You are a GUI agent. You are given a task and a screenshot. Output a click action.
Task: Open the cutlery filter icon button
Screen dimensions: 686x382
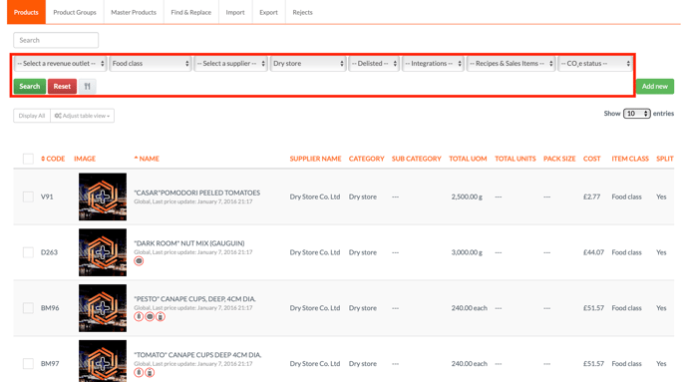pos(87,86)
